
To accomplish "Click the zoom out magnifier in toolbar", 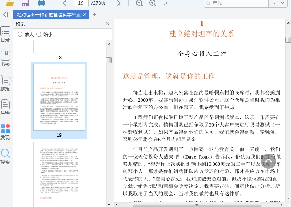I will [x=139, y=3].
